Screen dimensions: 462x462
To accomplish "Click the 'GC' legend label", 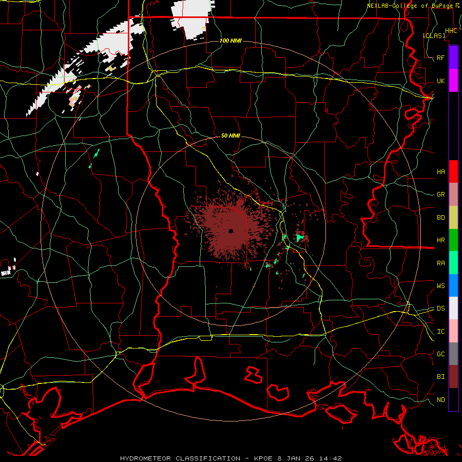I will [x=440, y=354].
